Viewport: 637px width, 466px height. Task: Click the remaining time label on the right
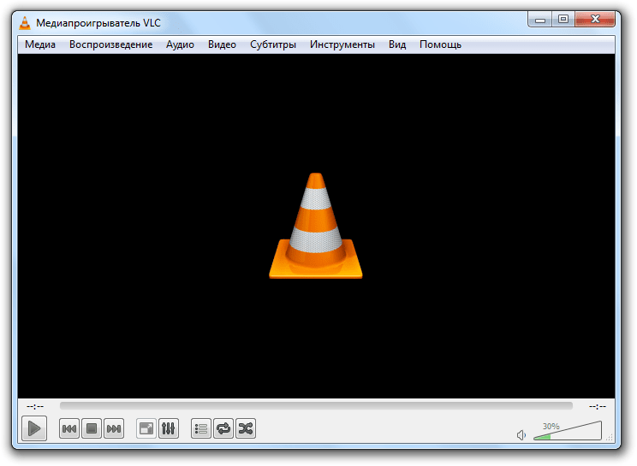point(598,406)
